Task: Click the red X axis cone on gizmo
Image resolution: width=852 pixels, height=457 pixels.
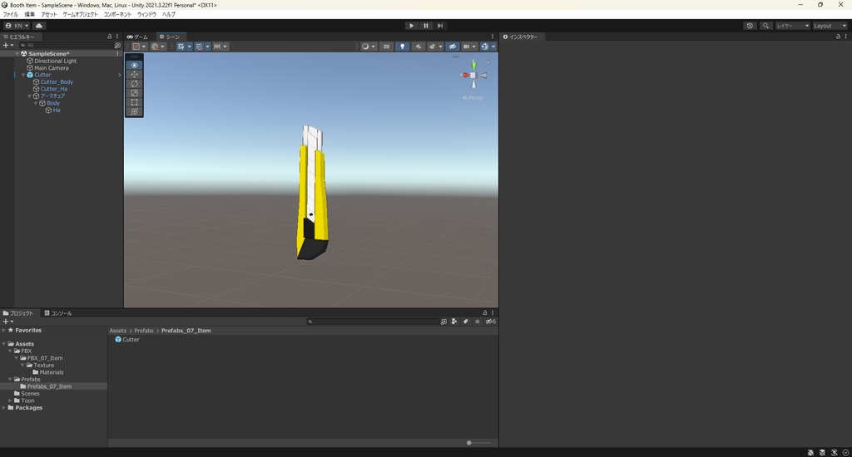Action: coord(464,75)
